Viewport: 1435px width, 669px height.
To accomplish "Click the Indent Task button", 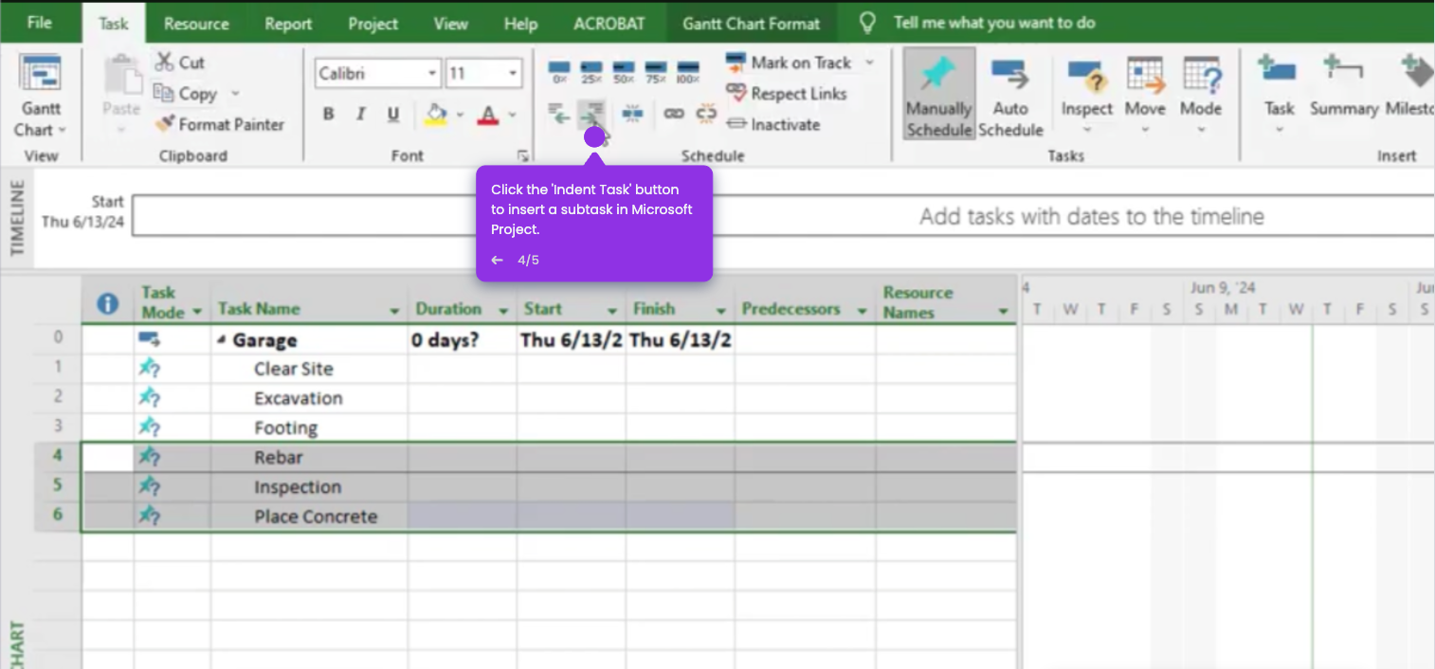I will pos(592,115).
